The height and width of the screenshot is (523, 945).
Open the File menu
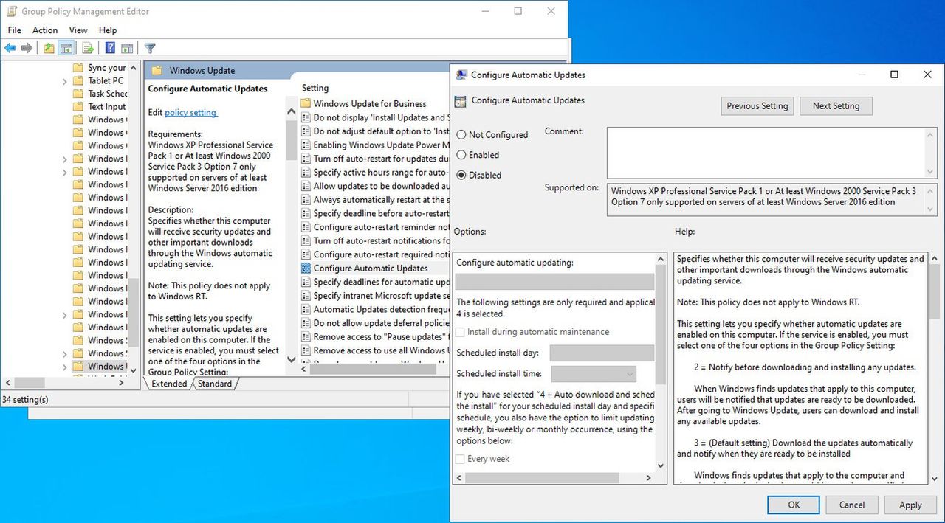pos(15,30)
